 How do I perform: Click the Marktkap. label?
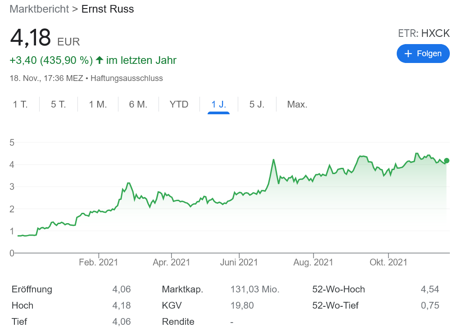[x=182, y=289]
